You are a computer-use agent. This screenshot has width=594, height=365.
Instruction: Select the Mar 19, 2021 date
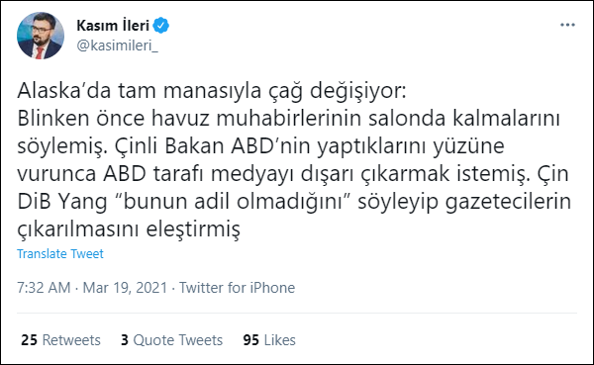pyautogui.click(x=125, y=288)
